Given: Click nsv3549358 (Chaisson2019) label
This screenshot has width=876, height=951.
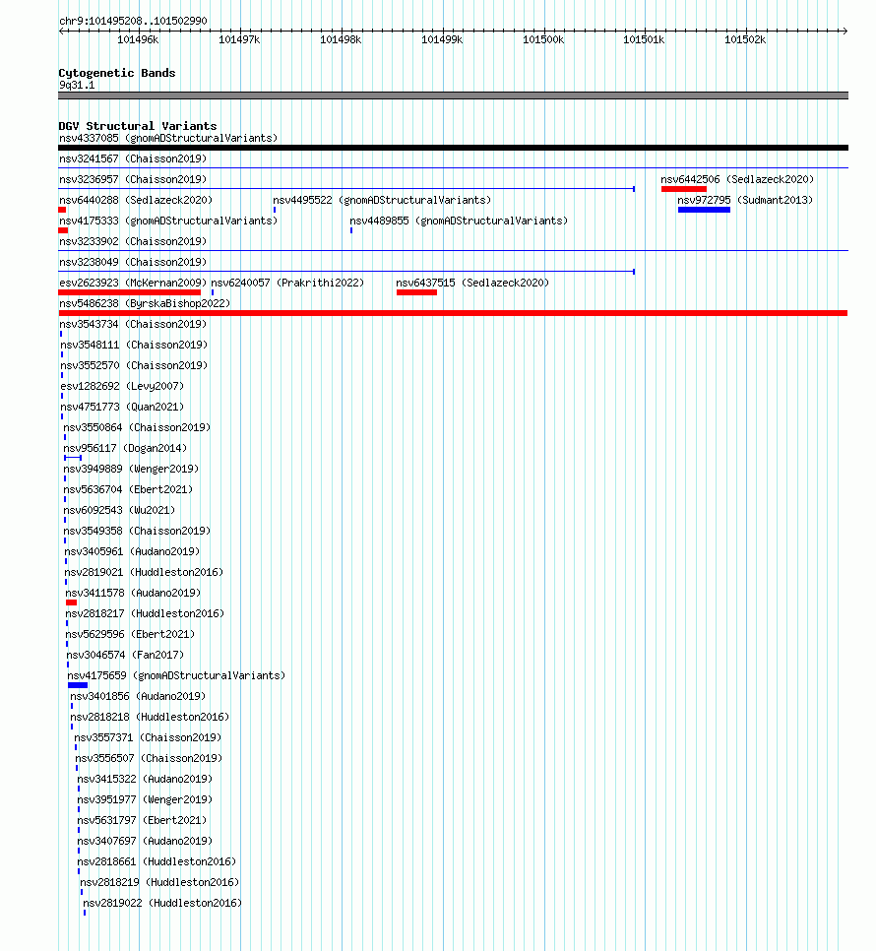Looking at the screenshot, I should (x=137, y=530).
